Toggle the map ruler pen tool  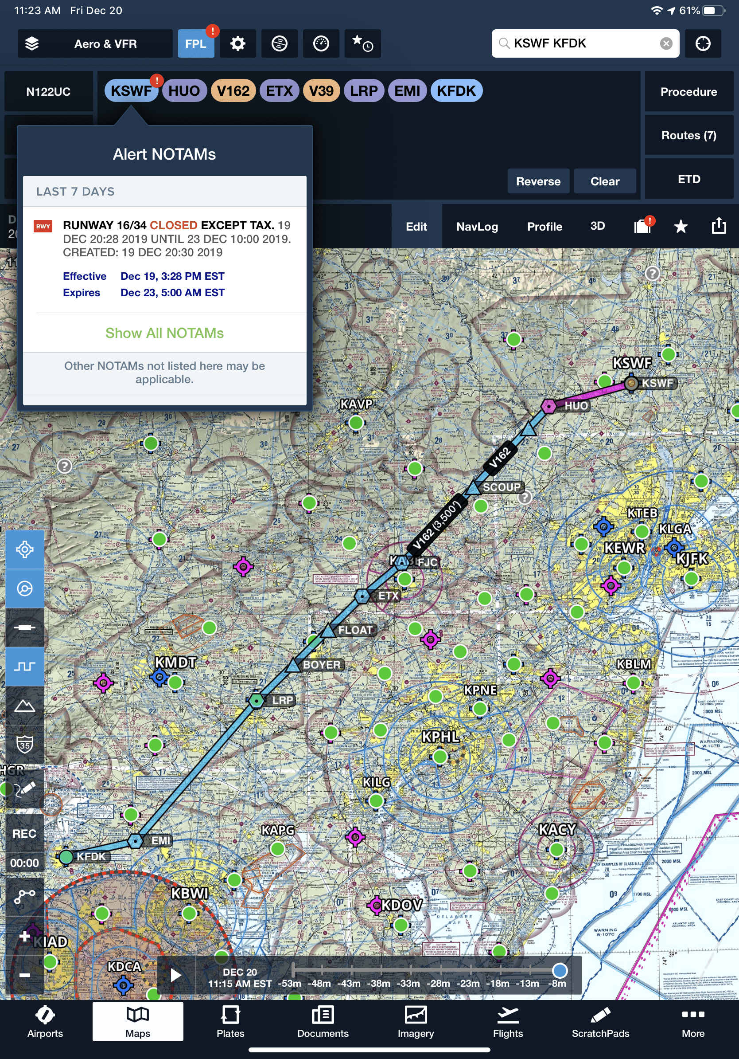point(25,789)
